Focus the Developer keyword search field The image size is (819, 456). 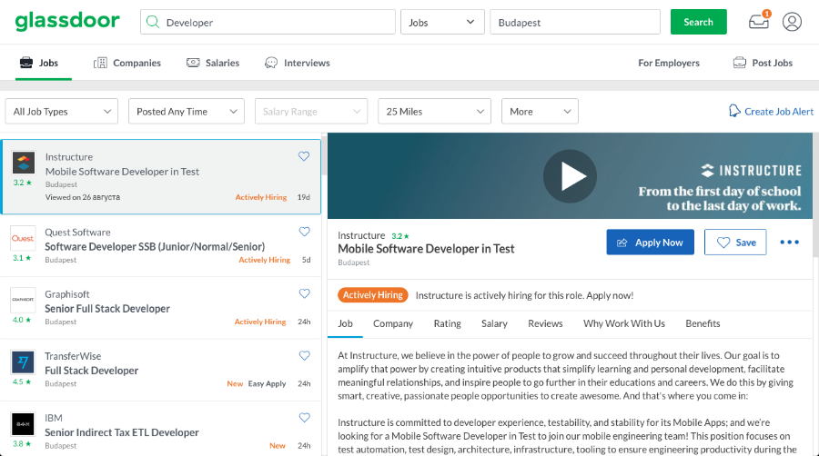[x=268, y=23]
